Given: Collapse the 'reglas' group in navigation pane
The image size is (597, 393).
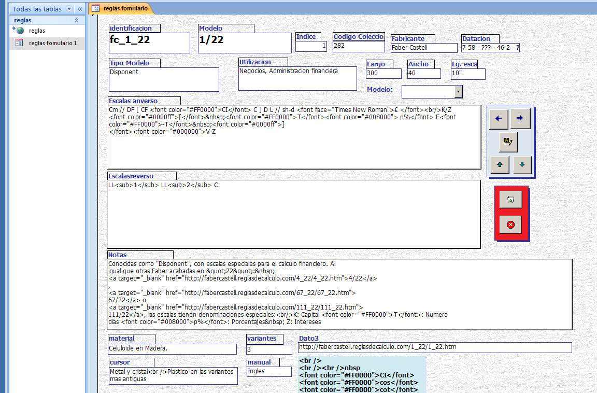Looking at the screenshot, I should (x=77, y=20).
